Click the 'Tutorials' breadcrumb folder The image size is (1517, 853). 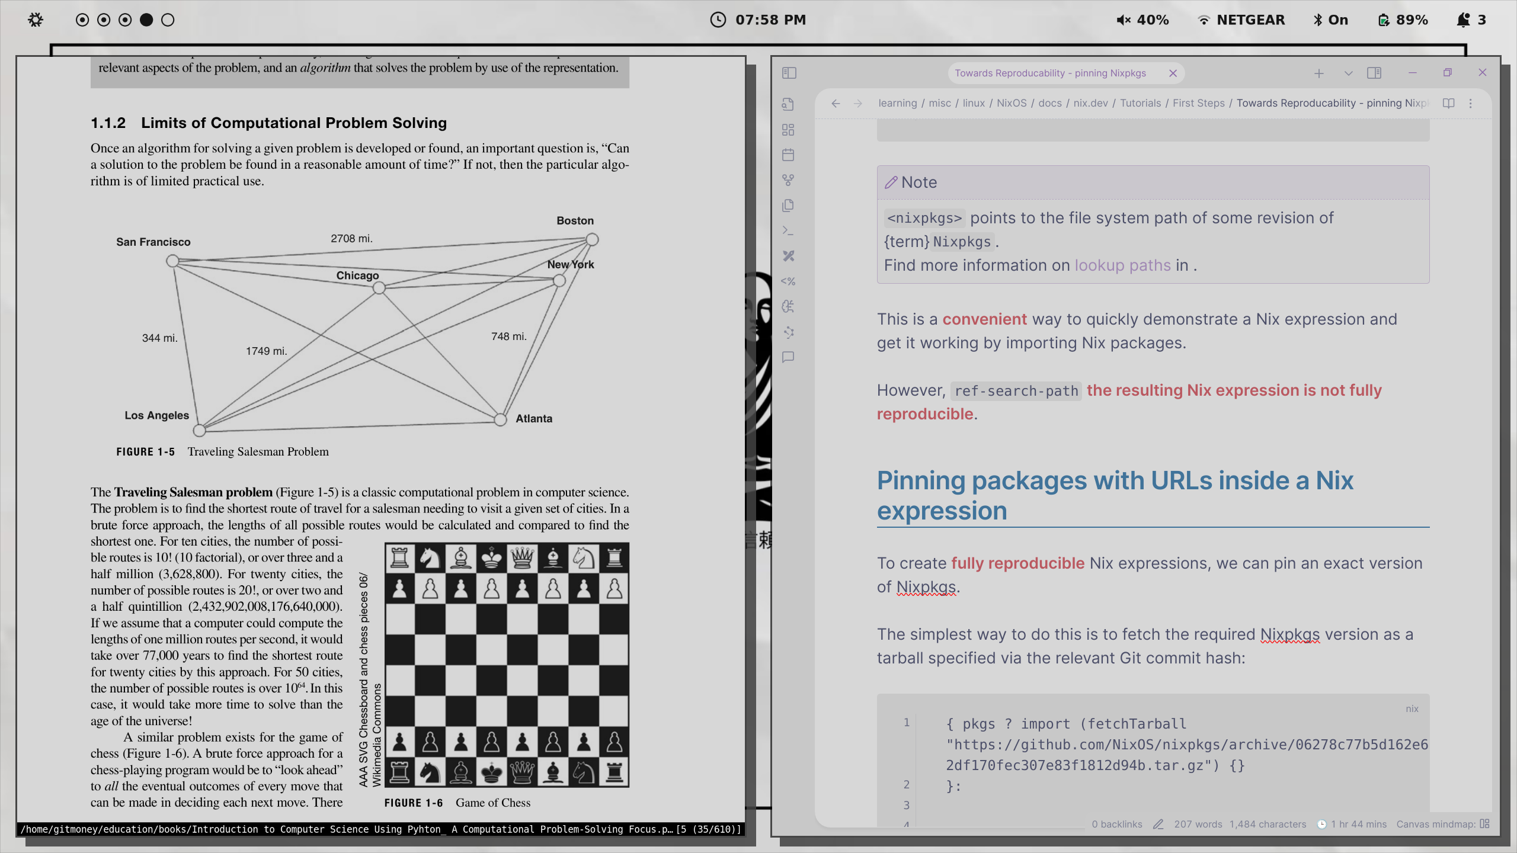pyautogui.click(x=1140, y=103)
